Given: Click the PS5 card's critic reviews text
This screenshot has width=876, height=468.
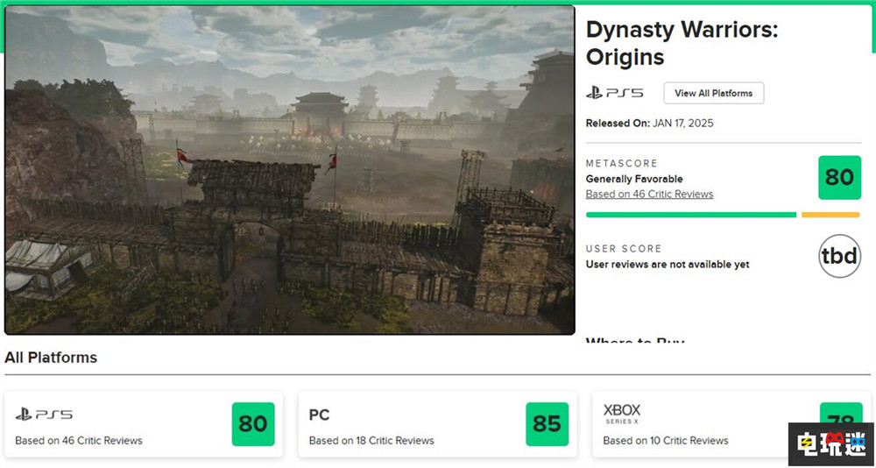Looking at the screenshot, I should click(79, 440).
